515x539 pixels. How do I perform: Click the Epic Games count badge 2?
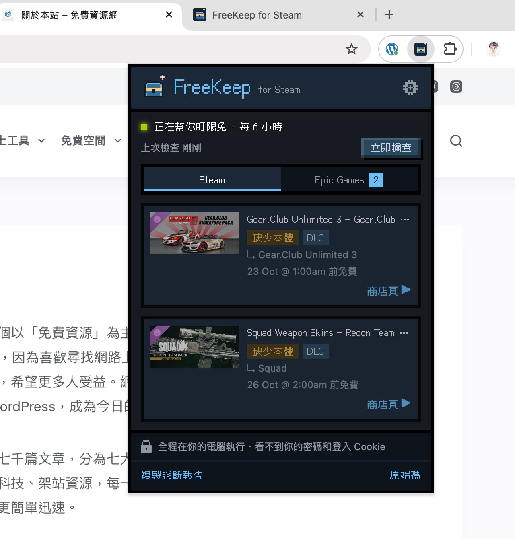click(x=376, y=180)
